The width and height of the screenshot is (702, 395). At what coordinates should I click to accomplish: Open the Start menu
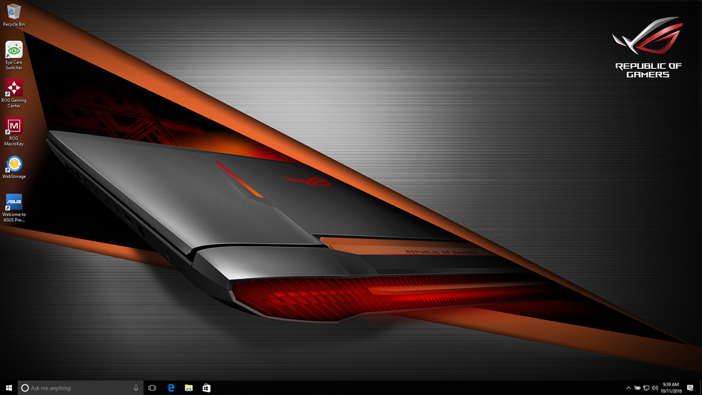coord(8,388)
